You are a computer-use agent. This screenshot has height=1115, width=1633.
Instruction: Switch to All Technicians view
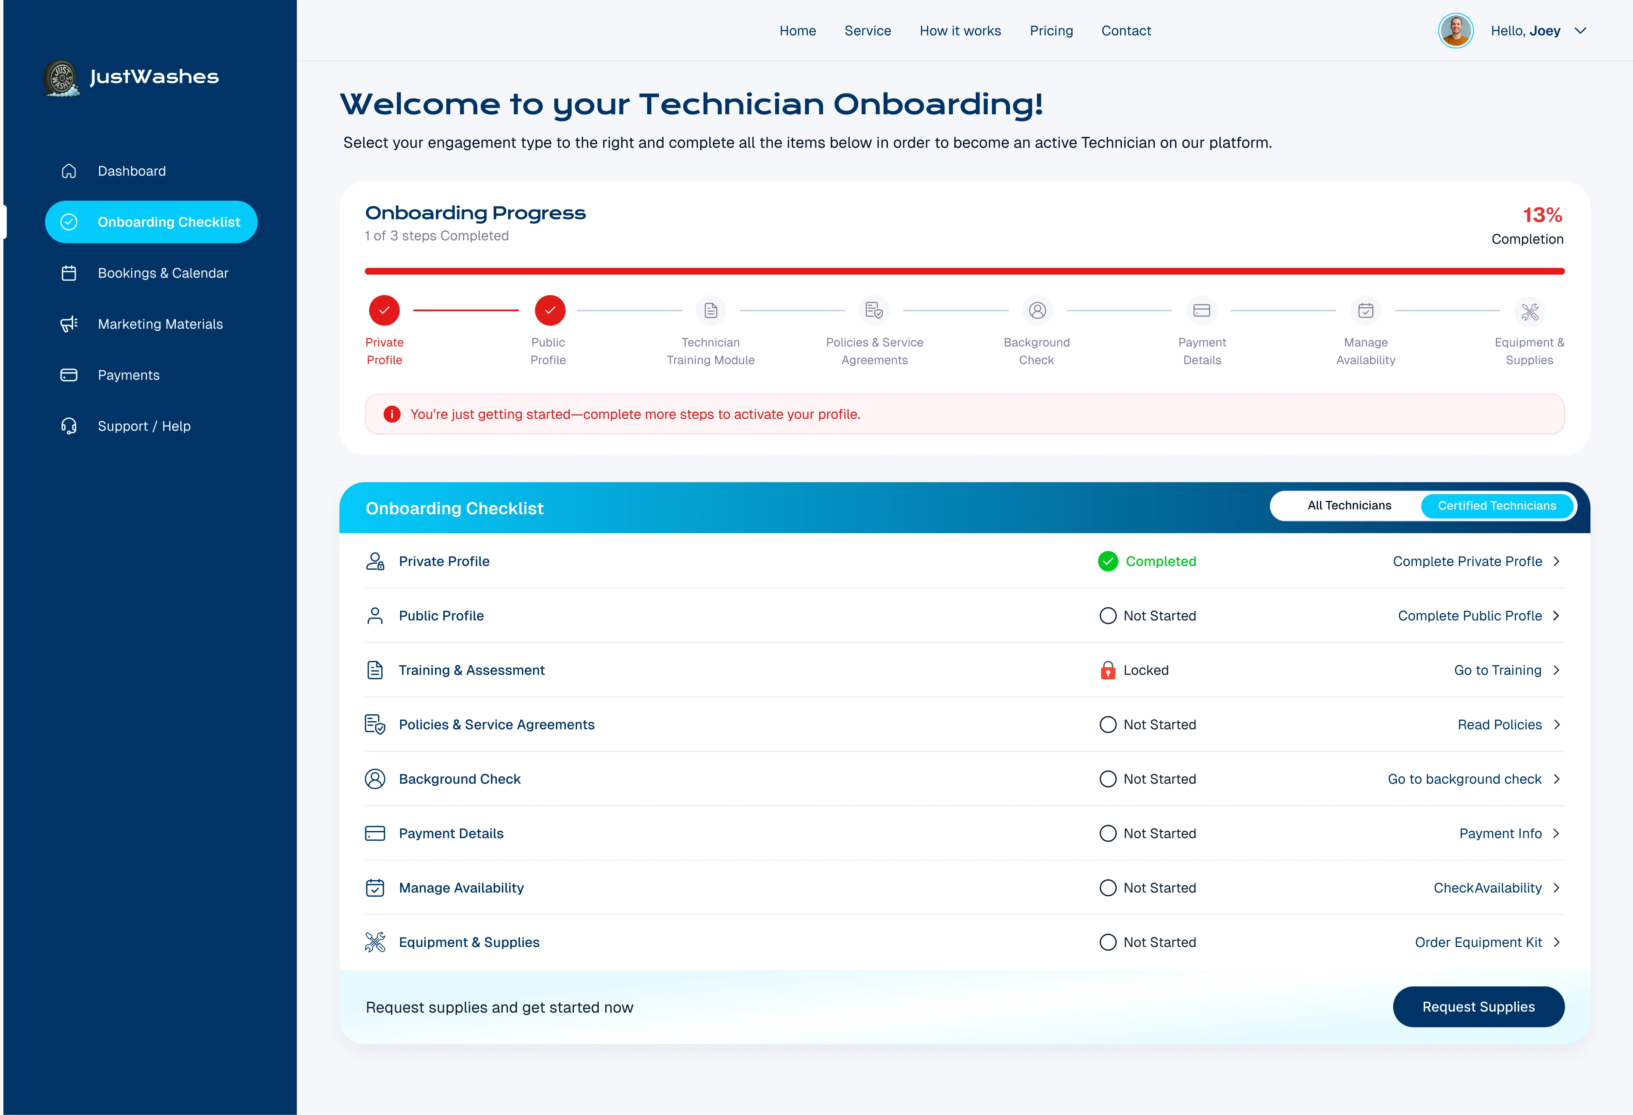click(x=1349, y=506)
